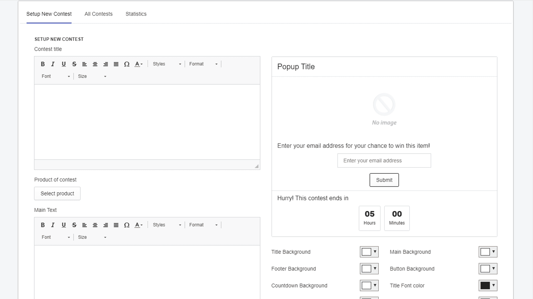Switch to All Contests tab
Viewport: 533px width, 299px height.
[98, 14]
